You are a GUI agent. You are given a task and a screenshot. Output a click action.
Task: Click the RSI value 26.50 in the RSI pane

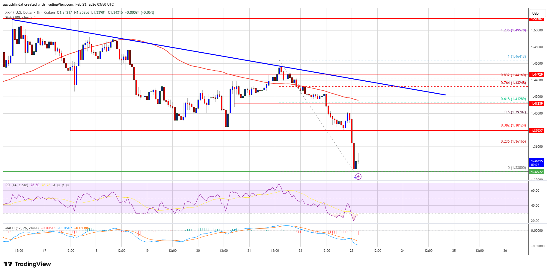[x=35, y=185]
